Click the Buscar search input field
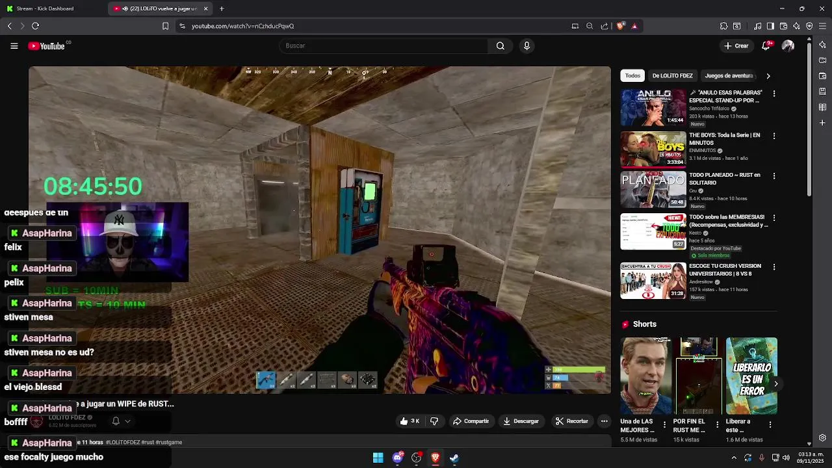Image resolution: width=832 pixels, height=468 pixels. [383, 45]
